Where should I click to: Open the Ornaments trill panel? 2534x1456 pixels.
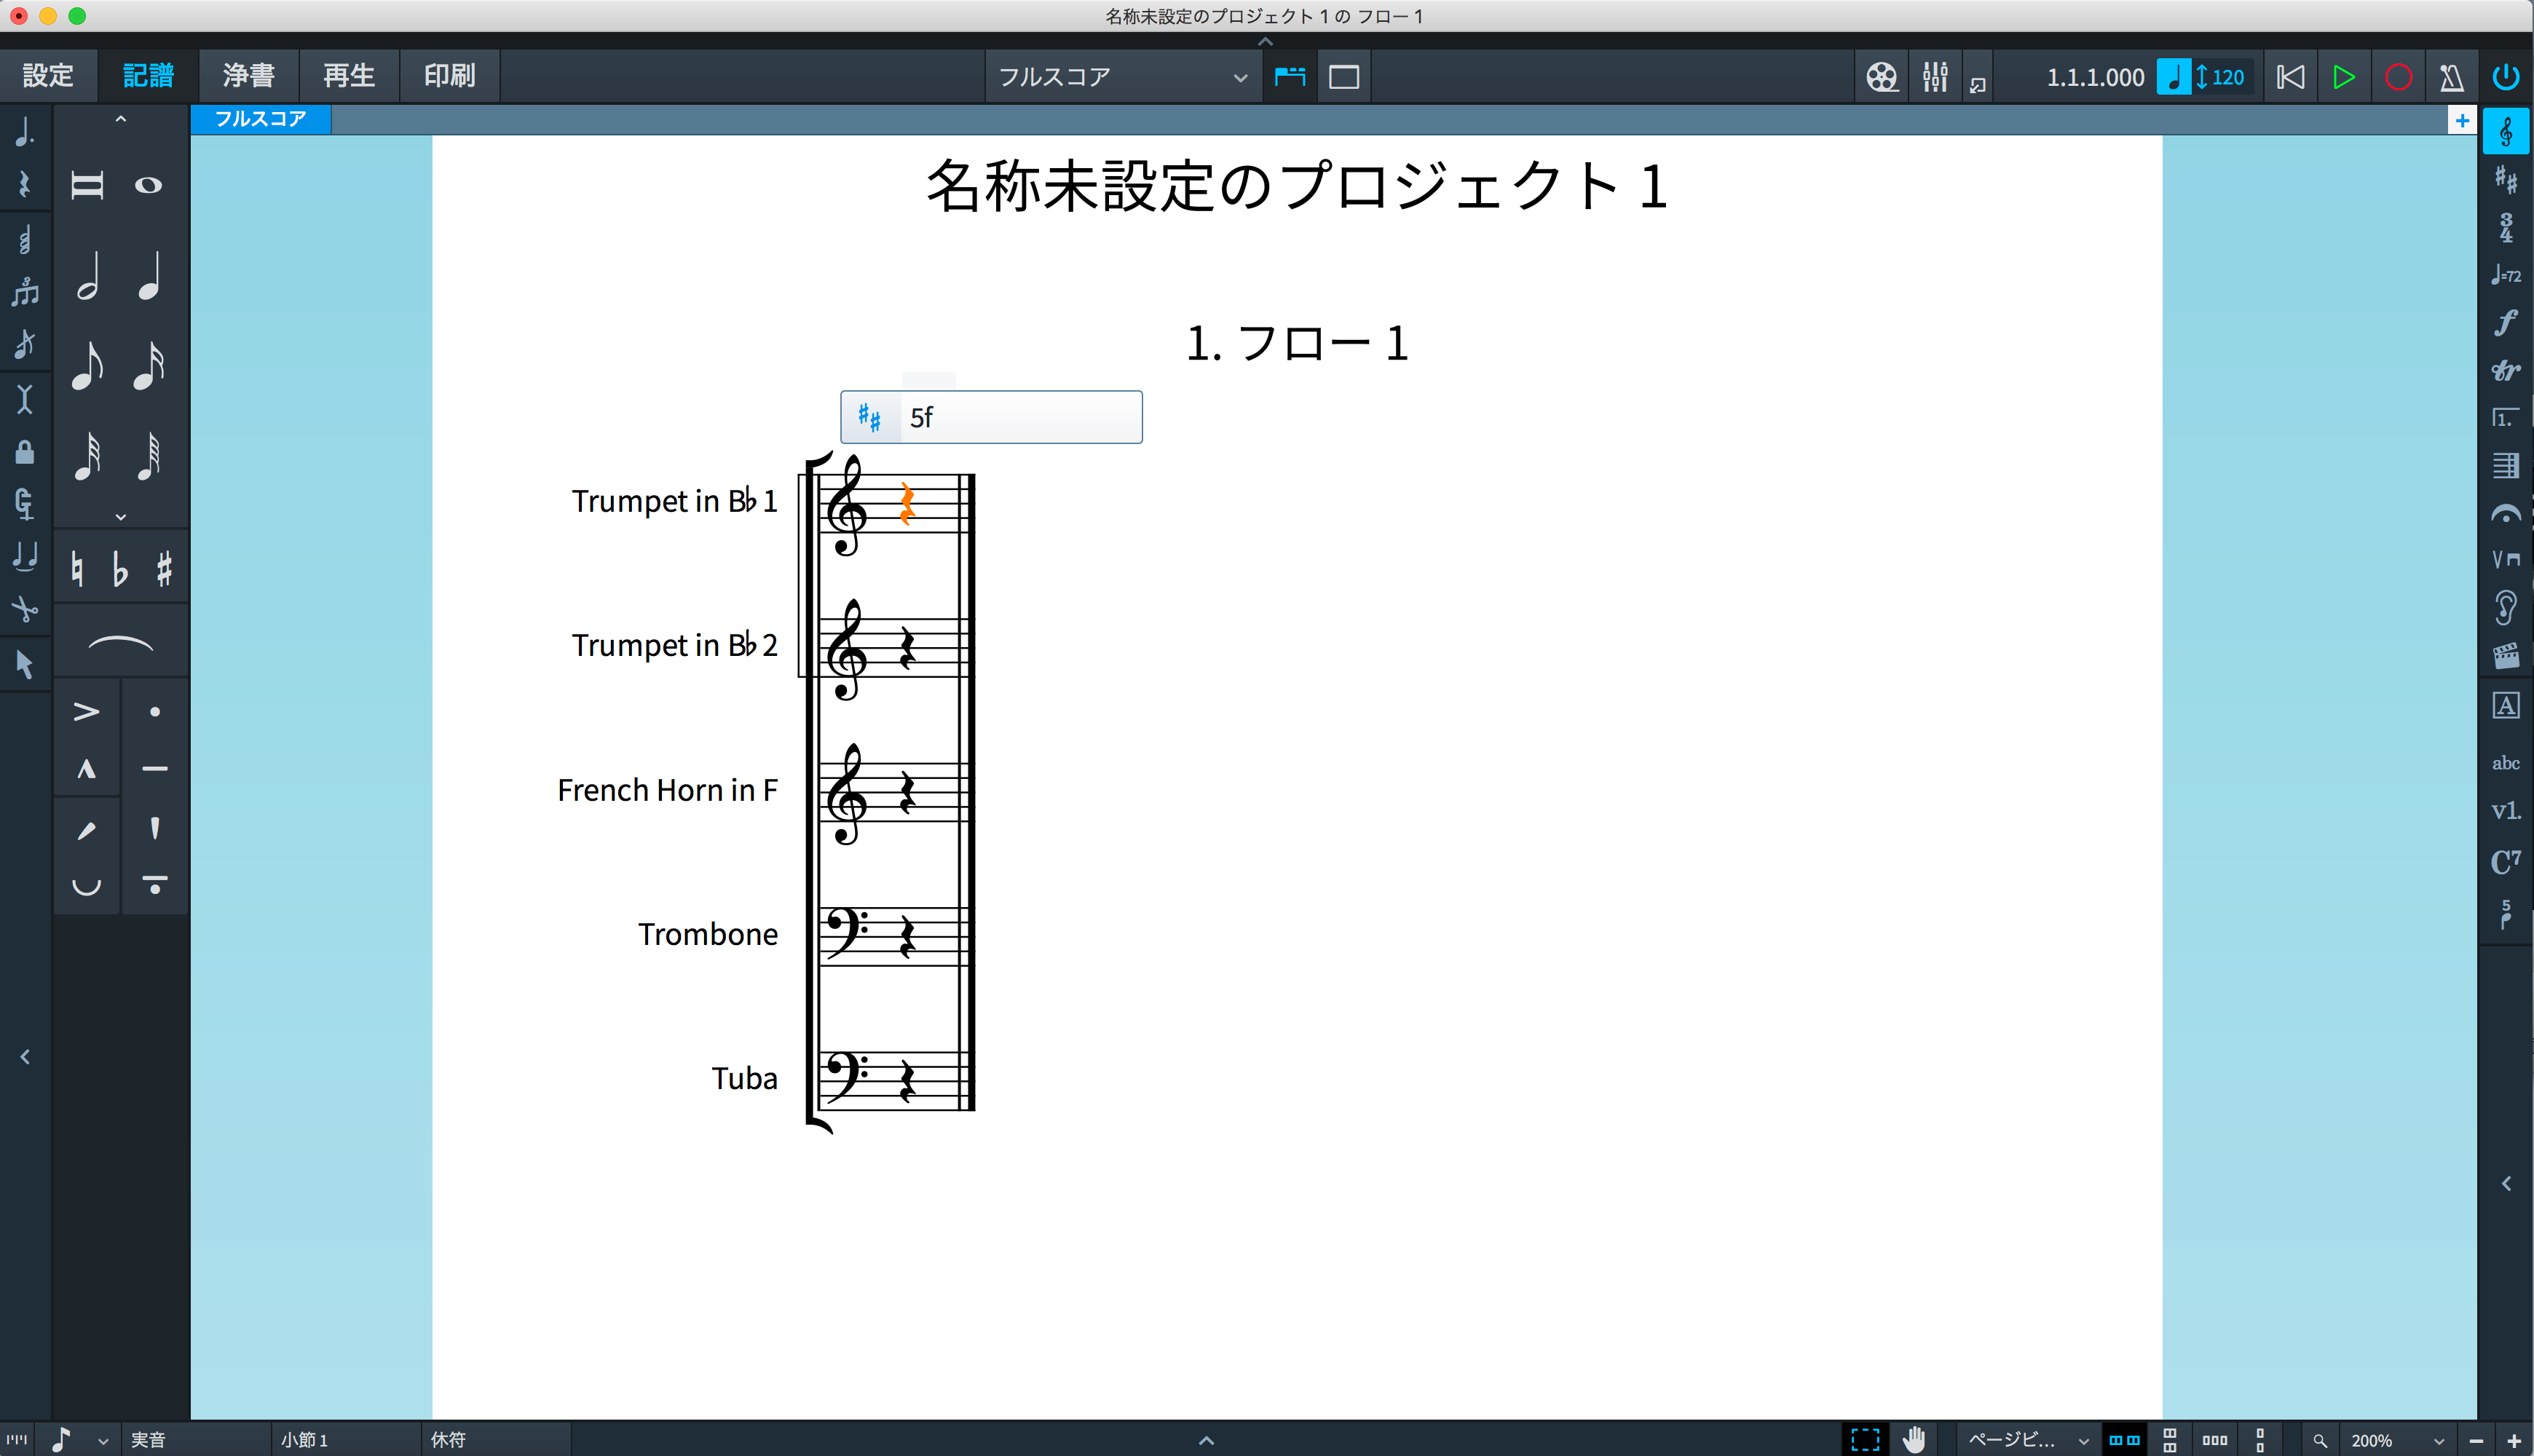pyautogui.click(x=2506, y=371)
